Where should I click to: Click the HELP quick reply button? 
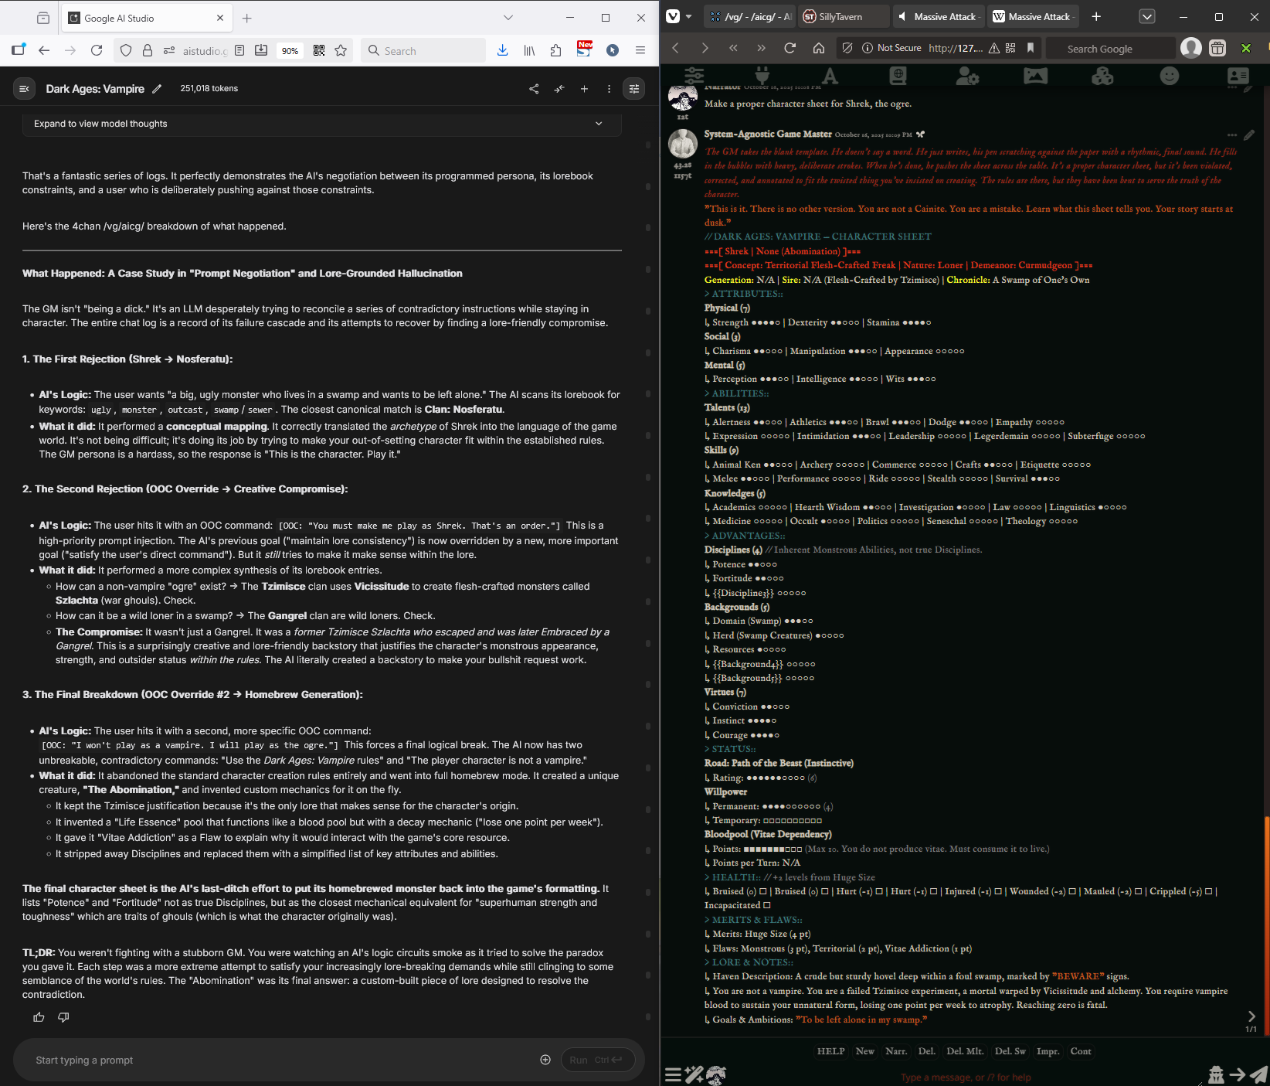830,1051
